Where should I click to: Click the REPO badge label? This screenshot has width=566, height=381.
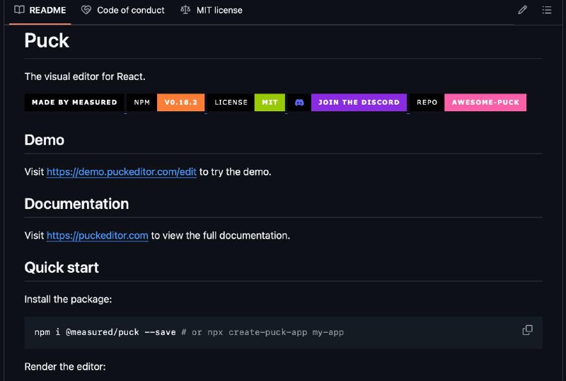427,102
